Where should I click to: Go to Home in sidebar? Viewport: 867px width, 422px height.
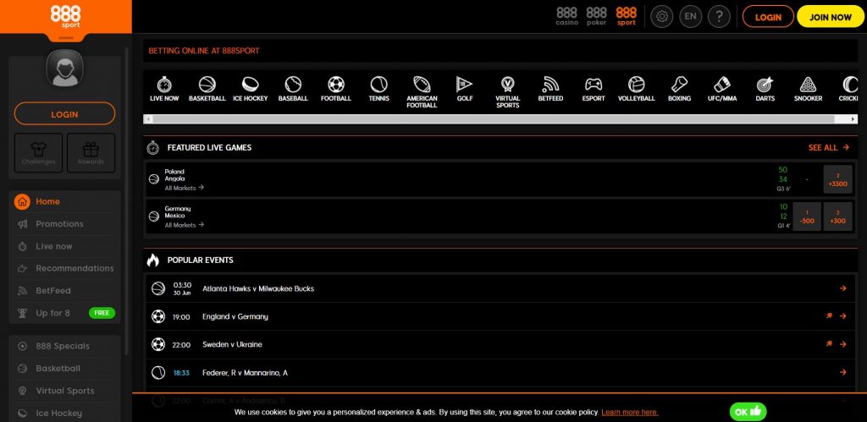pyautogui.click(x=64, y=201)
